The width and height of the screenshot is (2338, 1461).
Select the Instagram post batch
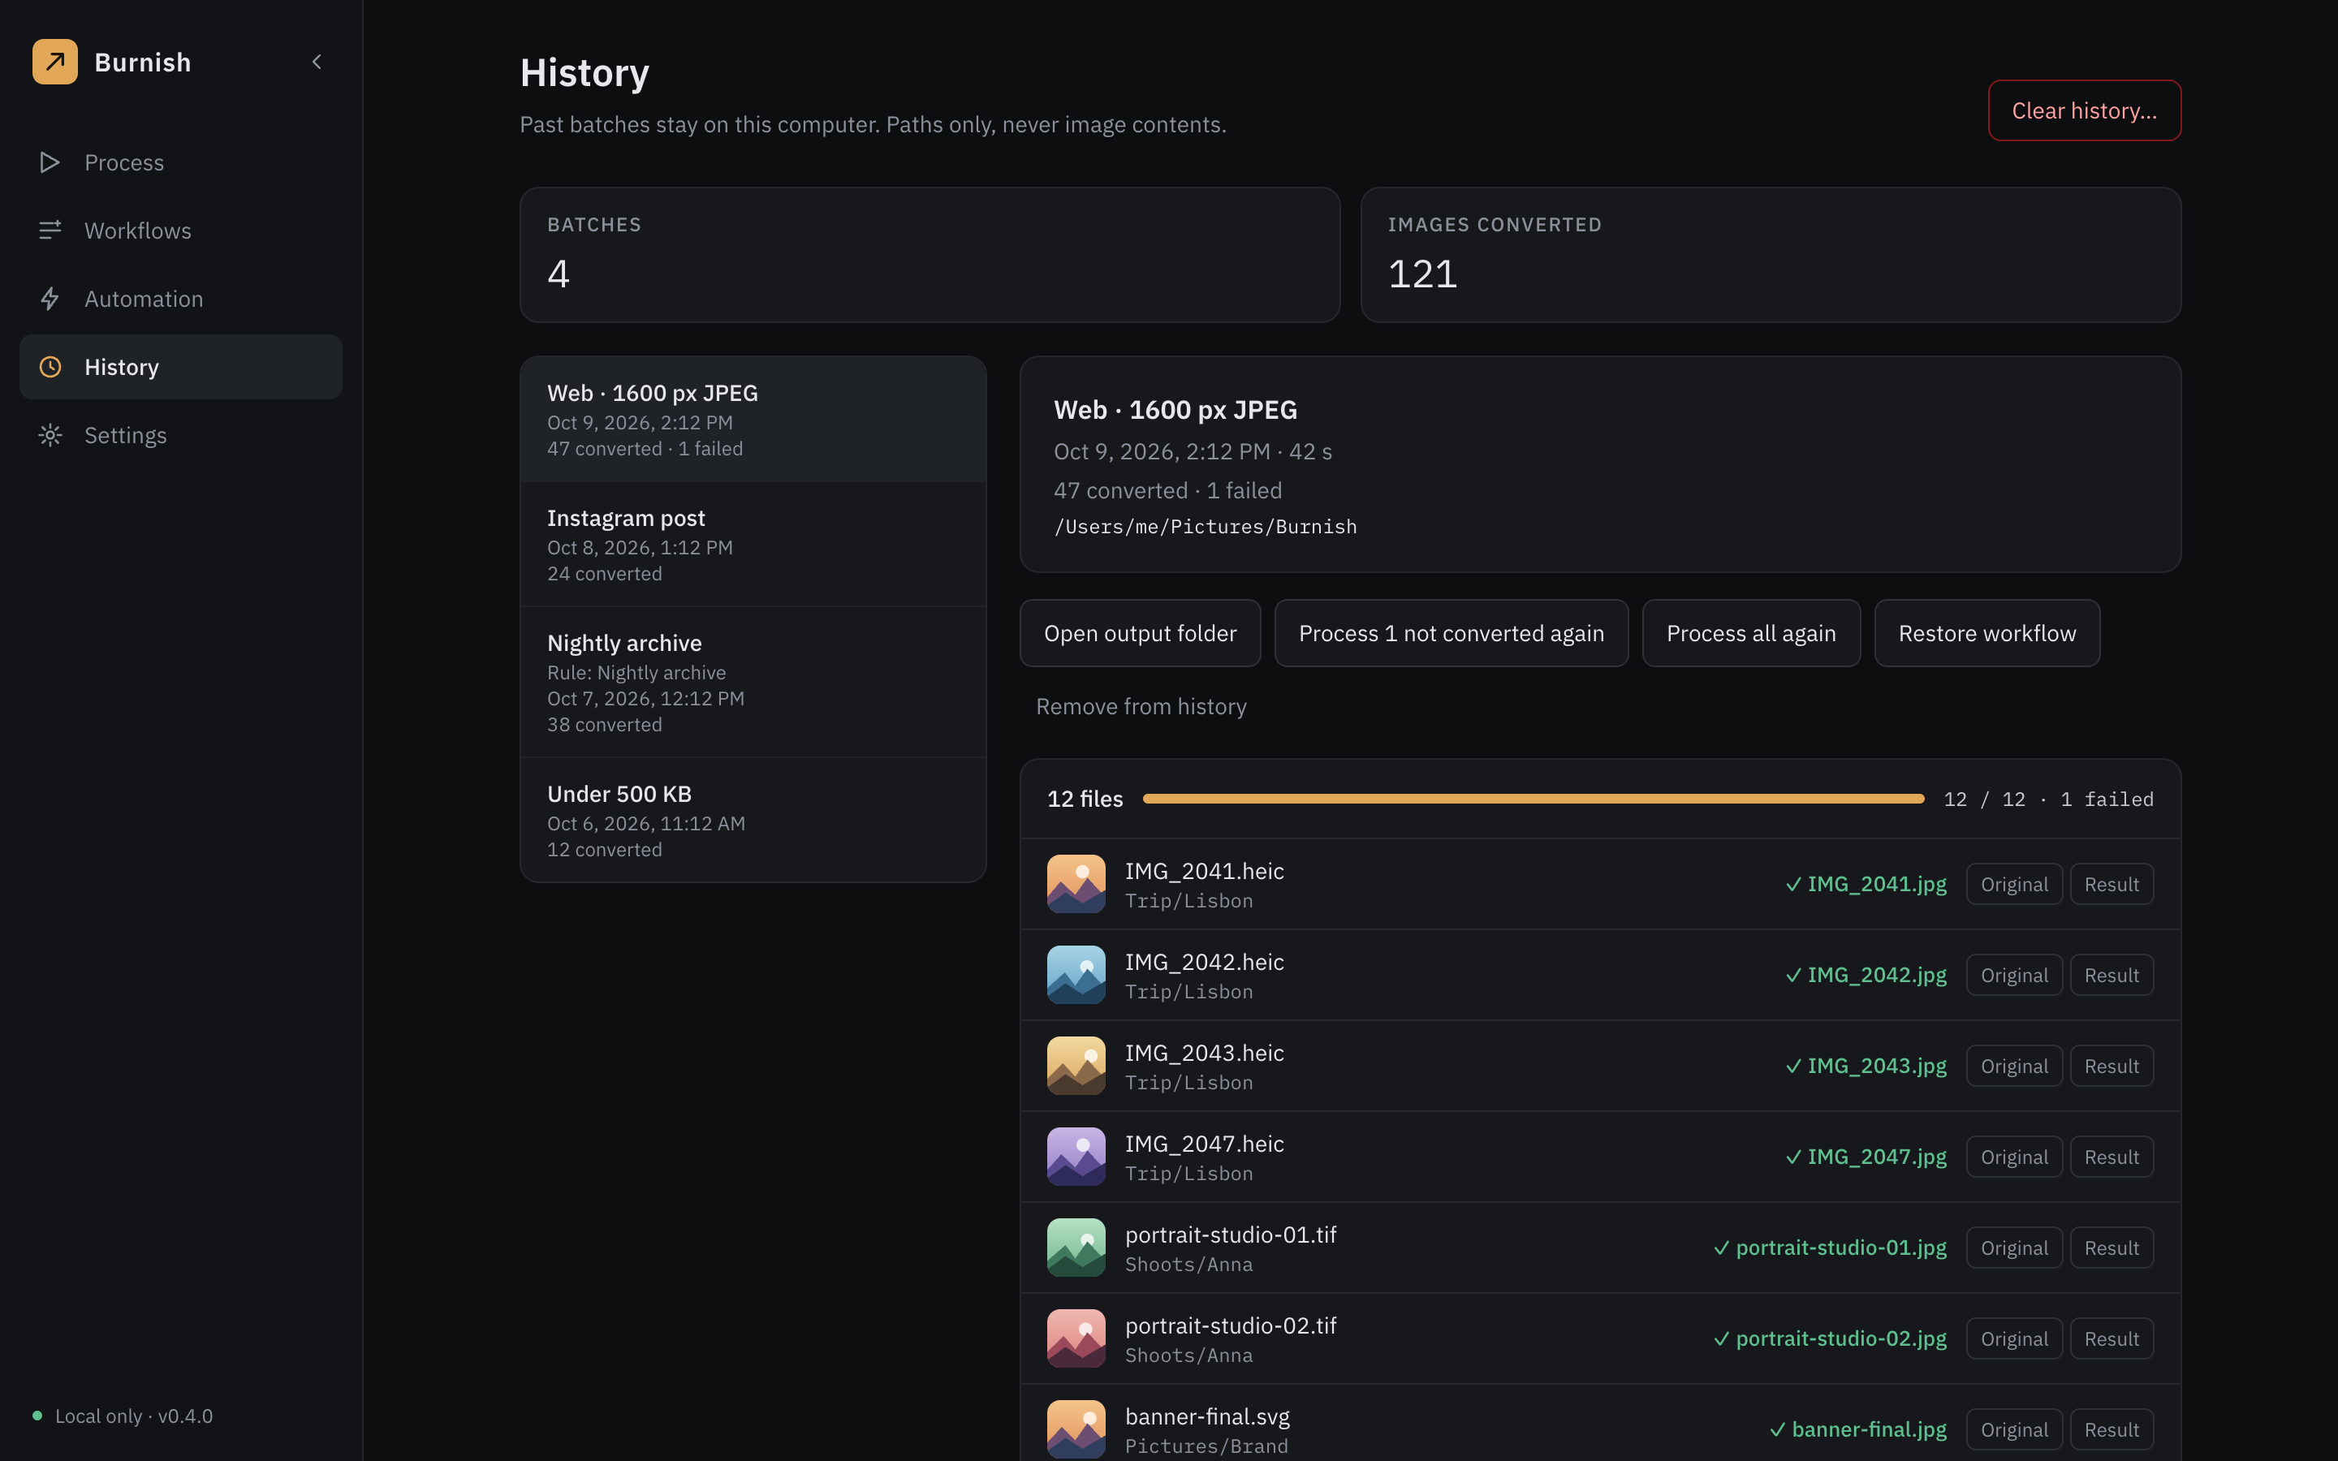tap(753, 544)
